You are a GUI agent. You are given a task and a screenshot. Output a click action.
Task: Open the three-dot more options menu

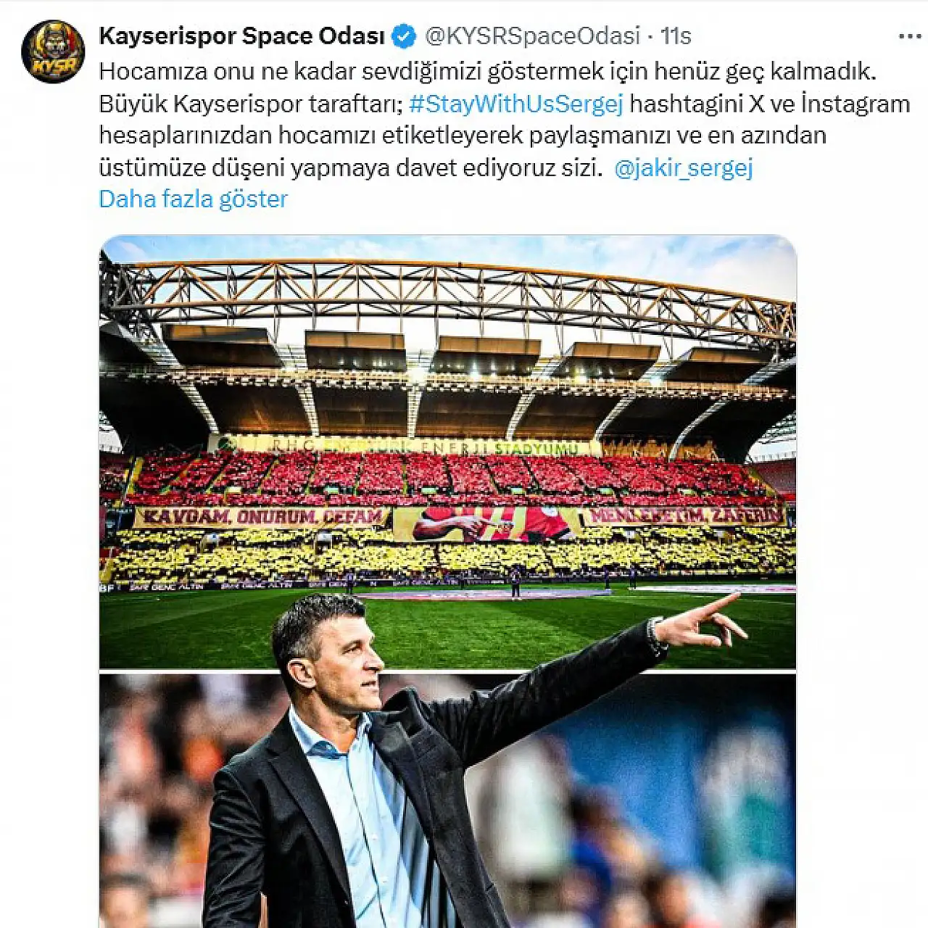point(910,36)
